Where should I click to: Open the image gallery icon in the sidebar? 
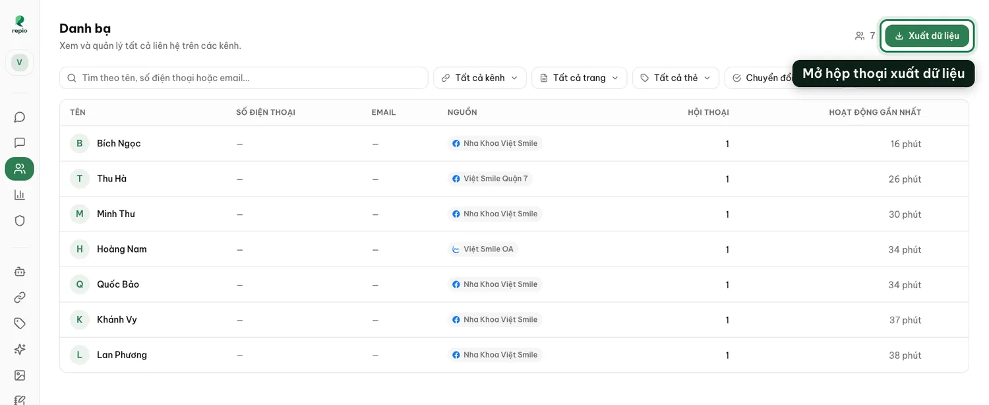20,375
